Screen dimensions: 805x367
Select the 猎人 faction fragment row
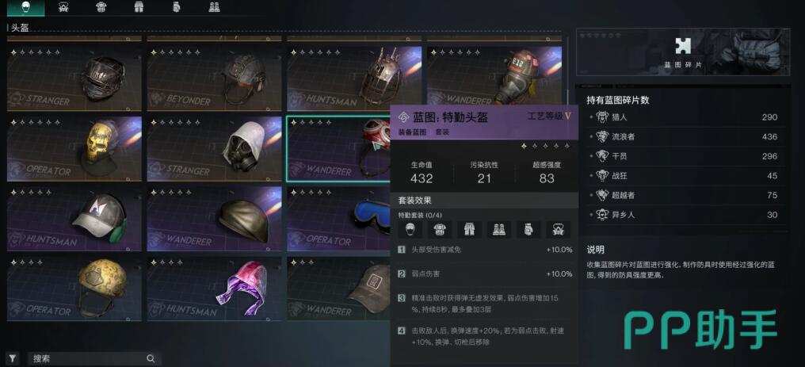pyautogui.click(x=686, y=117)
